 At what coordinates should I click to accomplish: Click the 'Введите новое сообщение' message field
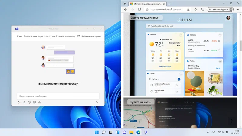[57, 96]
